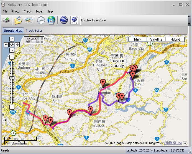Image resolution: width=192 pixels, height=154 pixels.
Task: Click the clapperboard playback icon on map
Action: [34, 40]
